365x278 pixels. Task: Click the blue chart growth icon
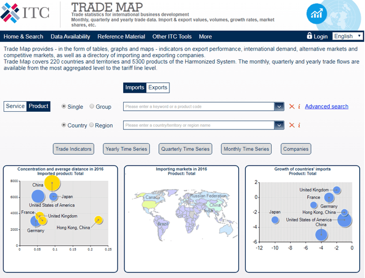click(x=317, y=14)
